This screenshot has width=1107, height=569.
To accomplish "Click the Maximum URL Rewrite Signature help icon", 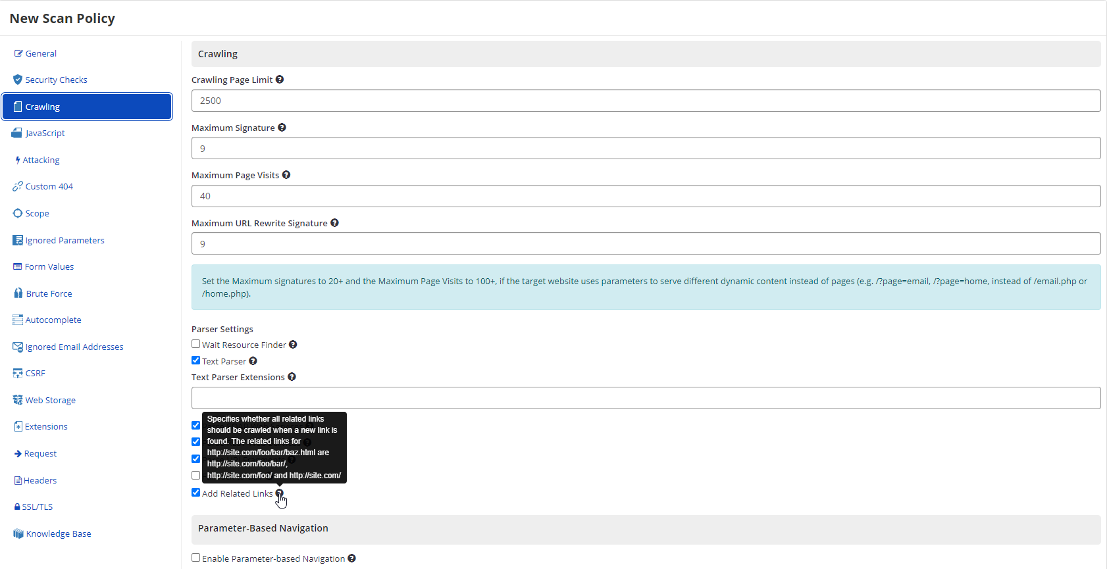I will coord(334,223).
